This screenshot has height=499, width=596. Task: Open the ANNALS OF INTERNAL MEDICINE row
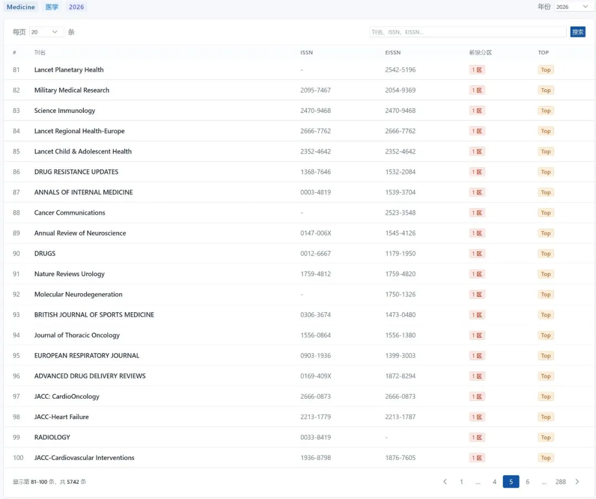pos(83,192)
